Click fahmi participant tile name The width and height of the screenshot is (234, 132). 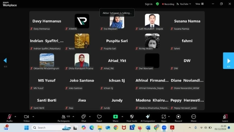pos(187,41)
